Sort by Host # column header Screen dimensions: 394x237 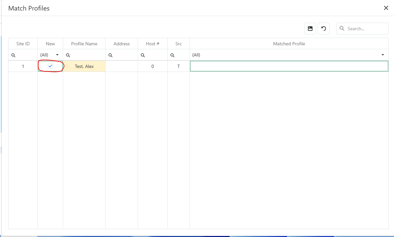pos(152,44)
